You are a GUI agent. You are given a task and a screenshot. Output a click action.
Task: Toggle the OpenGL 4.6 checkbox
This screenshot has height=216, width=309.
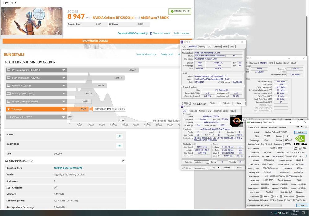pos(294,201)
